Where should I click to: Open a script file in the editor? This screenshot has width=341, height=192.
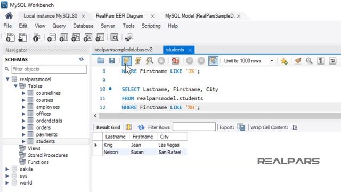coord(101,60)
